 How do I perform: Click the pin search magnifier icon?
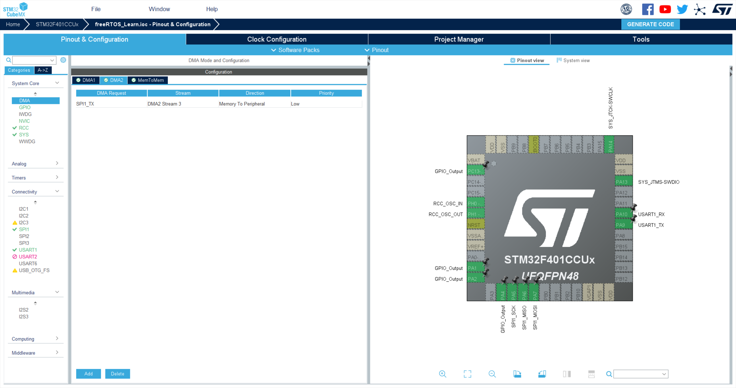coord(609,374)
